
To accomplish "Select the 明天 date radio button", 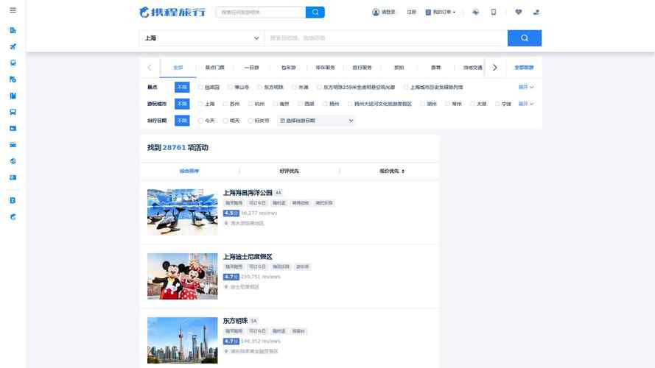I will 225,121.
